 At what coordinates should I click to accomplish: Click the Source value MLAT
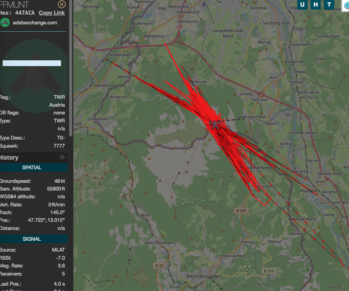pyautogui.click(x=59, y=250)
